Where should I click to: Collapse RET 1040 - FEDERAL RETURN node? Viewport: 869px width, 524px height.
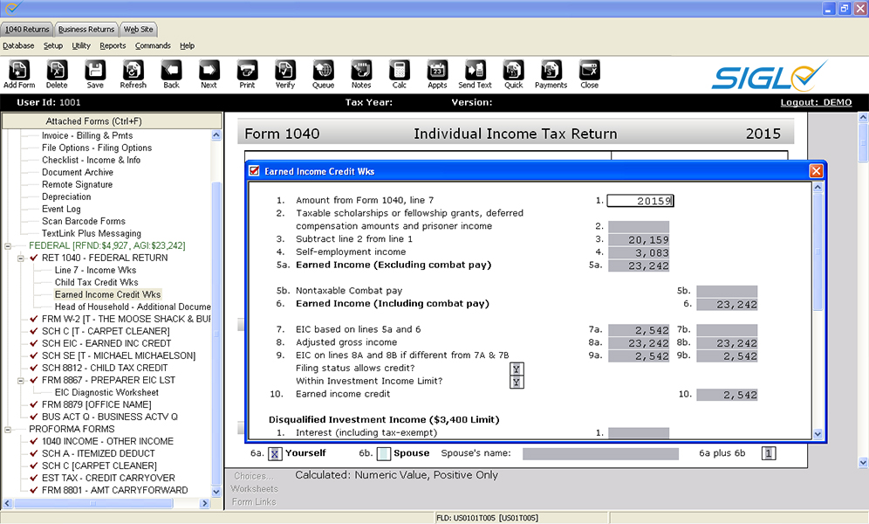[21, 258]
